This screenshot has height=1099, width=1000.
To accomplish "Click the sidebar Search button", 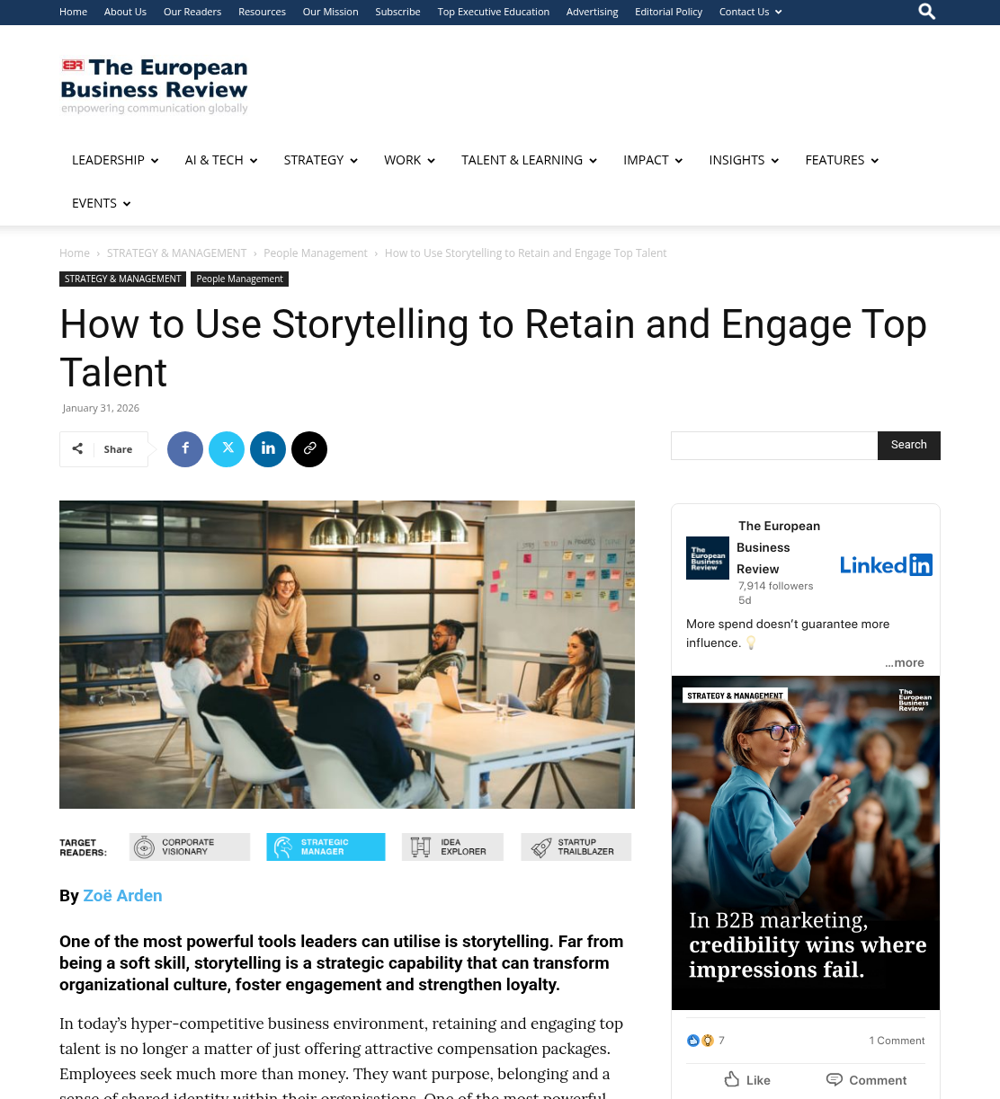I will click(x=909, y=446).
